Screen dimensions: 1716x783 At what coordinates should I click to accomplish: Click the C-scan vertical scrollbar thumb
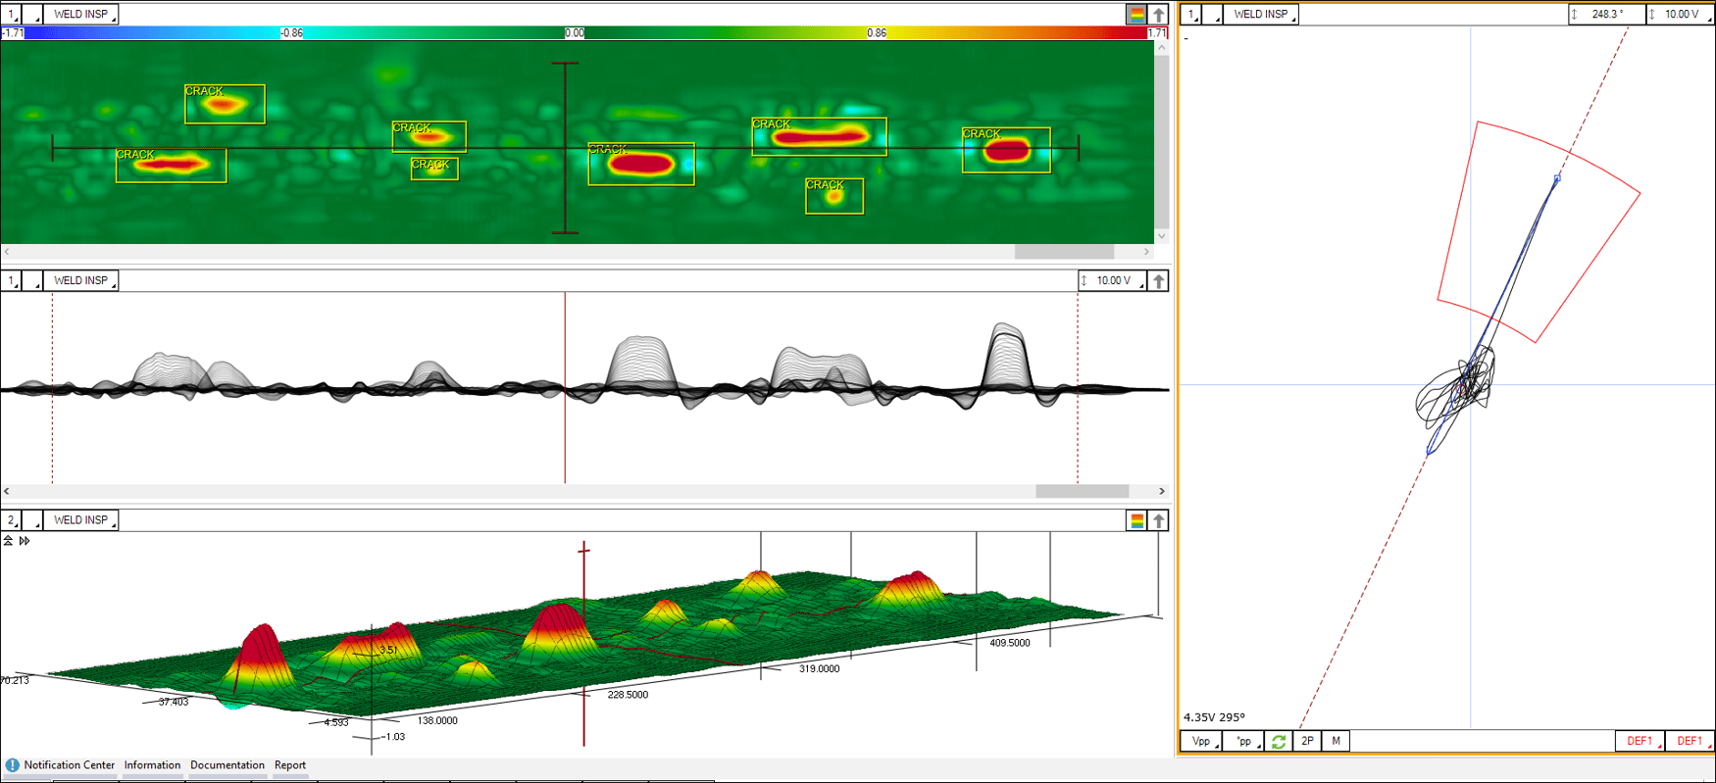click(x=1162, y=141)
